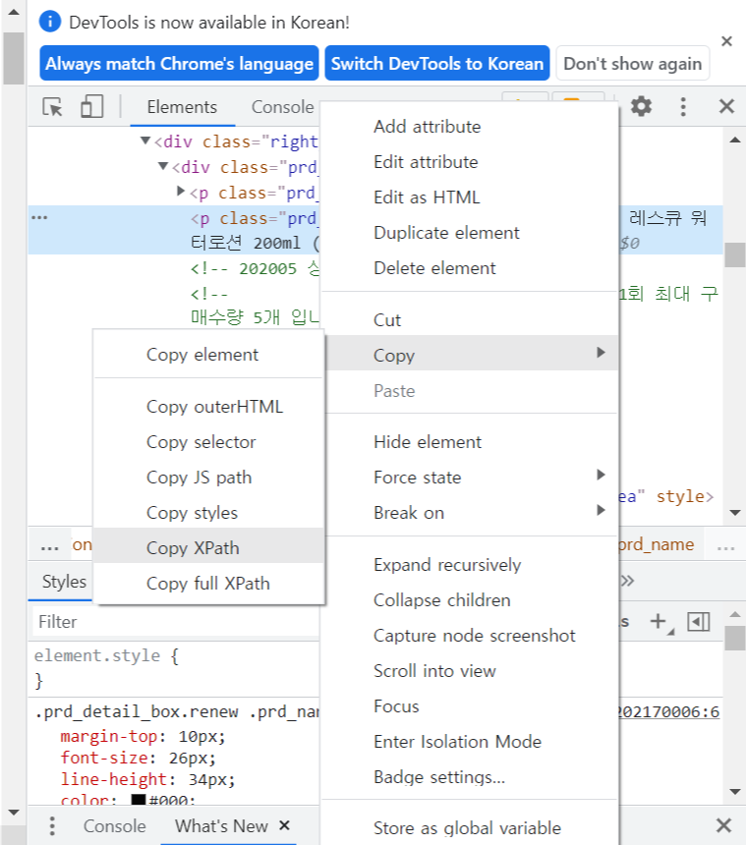Click the prd_name breadcrumb item
Screen dimensions: 746x845
point(656,545)
